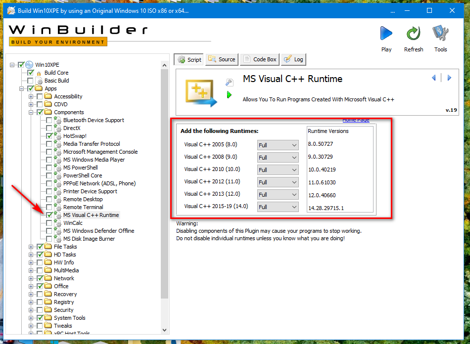470x344 pixels.
Task: Click the Remote Desktop script icon
Action: [x=57, y=199]
